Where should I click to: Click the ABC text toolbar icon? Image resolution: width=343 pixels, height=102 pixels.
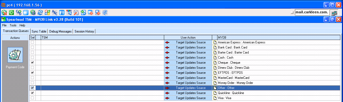(55, 12)
